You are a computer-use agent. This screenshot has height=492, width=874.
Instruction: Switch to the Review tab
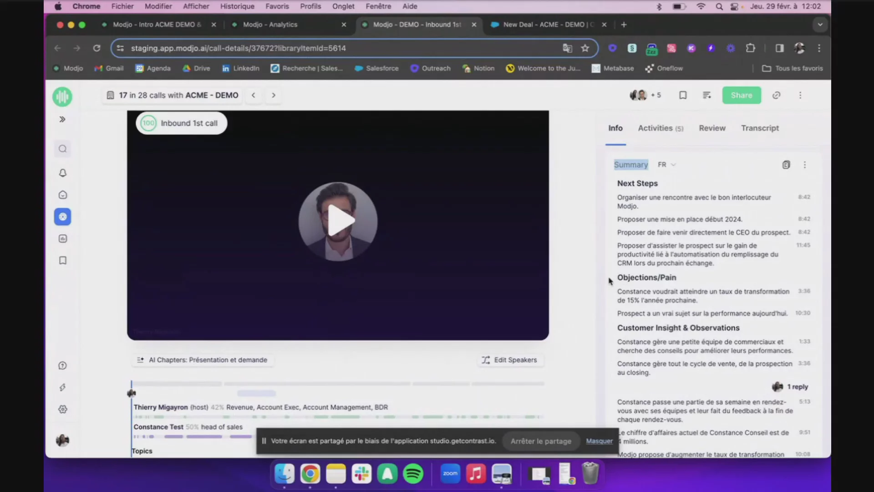[x=712, y=128]
